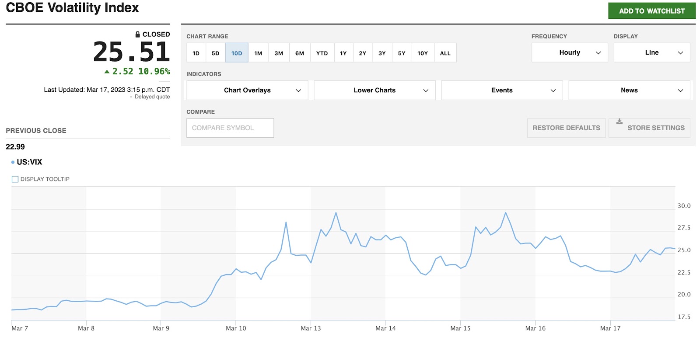The width and height of the screenshot is (700, 337).
Task: Click the 17.5 y-axis label
Action: coord(684,317)
